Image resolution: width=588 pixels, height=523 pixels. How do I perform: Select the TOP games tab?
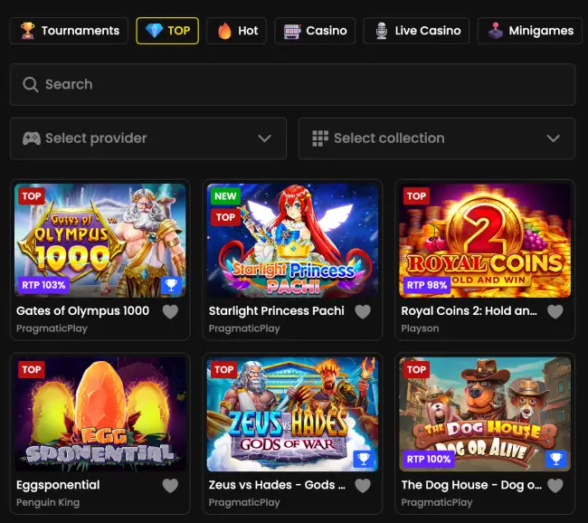tap(167, 31)
